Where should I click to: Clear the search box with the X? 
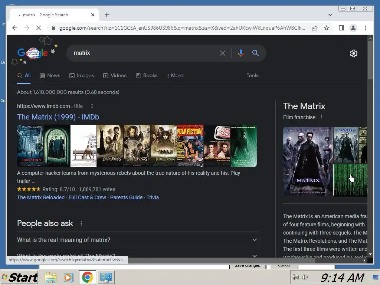pyautogui.click(x=223, y=53)
